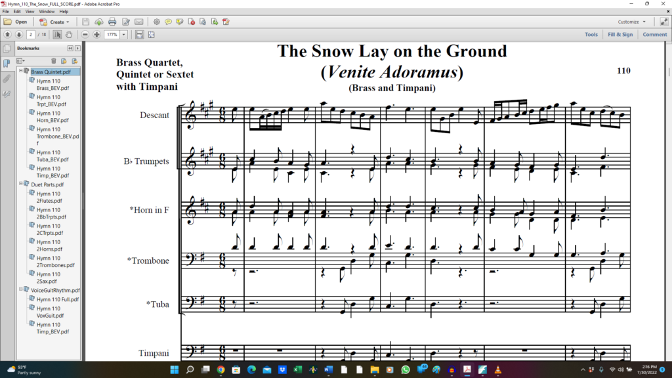Open the Edit menu
Screen dimensions: 672x378
[x=17, y=12]
